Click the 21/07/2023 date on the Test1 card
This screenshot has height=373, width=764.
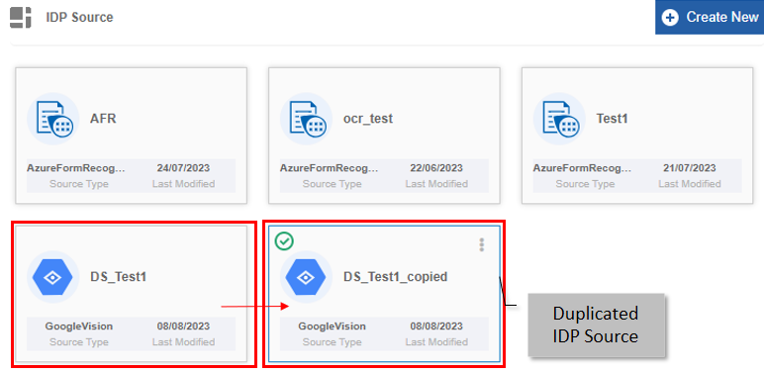[690, 168]
